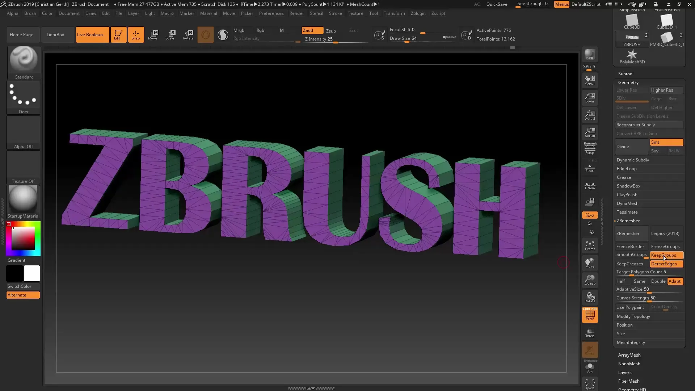Pick a color in the color picker square
The height and width of the screenshot is (391, 695).
[23, 239]
